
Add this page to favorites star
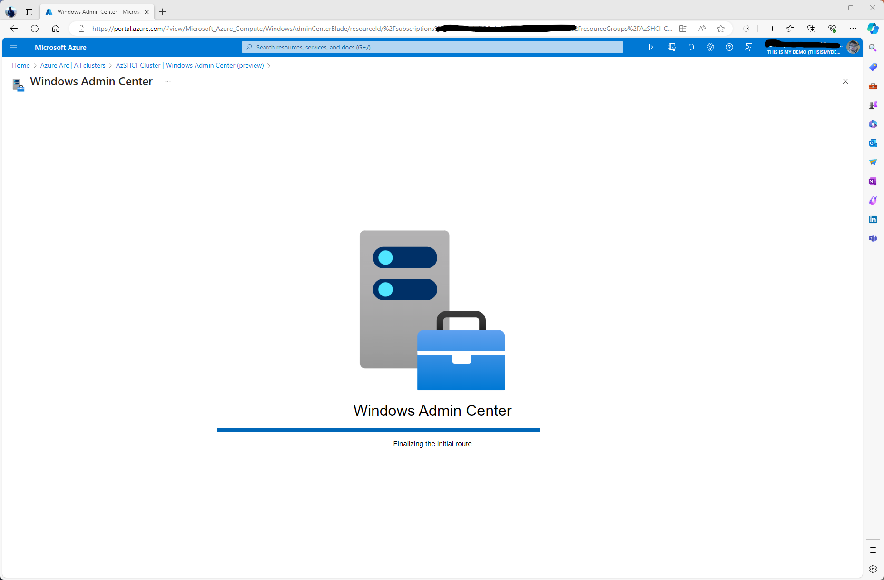(x=721, y=29)
